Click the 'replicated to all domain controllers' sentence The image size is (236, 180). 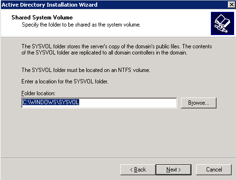point(104,53)
